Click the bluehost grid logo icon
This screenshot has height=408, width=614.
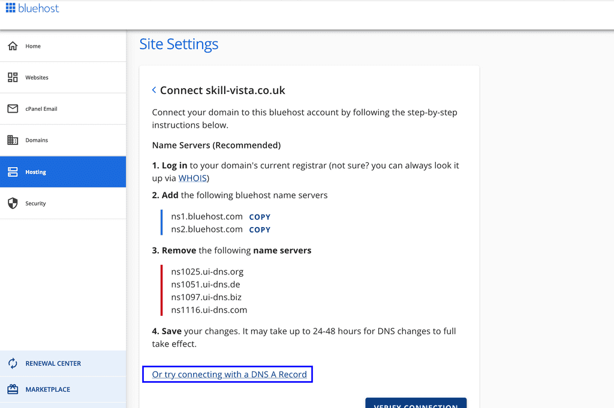[x=11, y=8]
